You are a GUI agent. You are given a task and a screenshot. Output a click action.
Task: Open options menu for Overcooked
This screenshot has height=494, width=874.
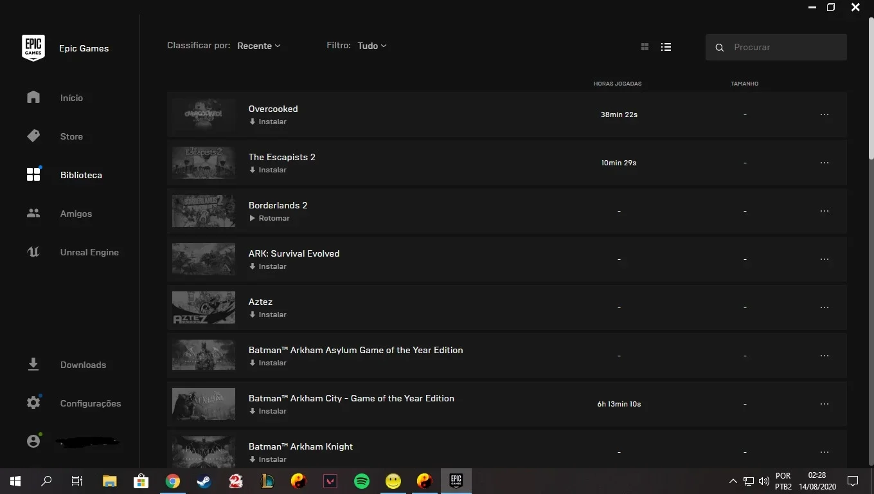[x=825, y=114]
